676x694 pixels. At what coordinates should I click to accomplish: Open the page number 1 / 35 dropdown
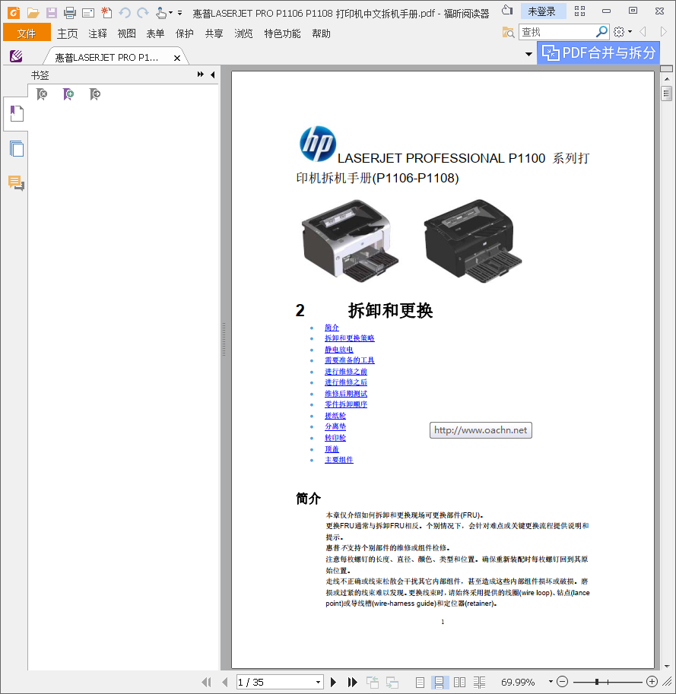[319, 682]
